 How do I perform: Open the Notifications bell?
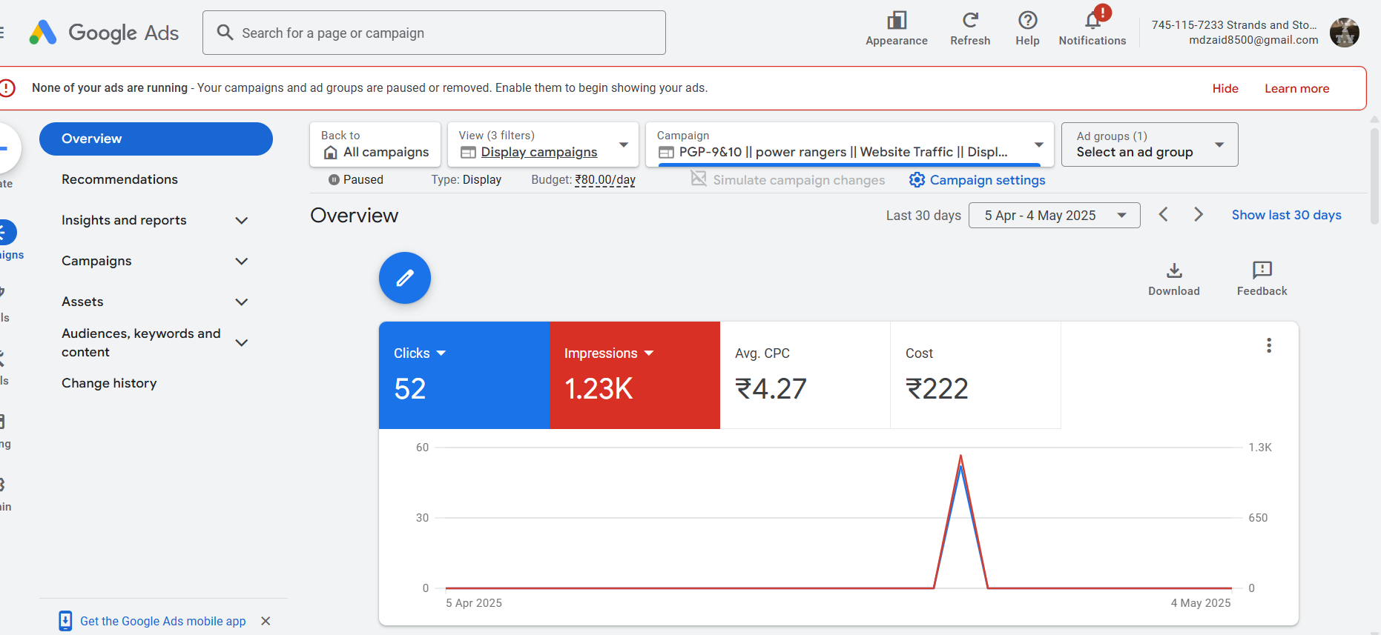point(1092,21)
